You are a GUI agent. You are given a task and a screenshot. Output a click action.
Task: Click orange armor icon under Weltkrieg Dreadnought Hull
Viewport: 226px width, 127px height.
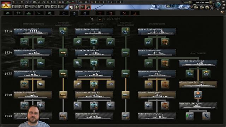click(165, 42)
